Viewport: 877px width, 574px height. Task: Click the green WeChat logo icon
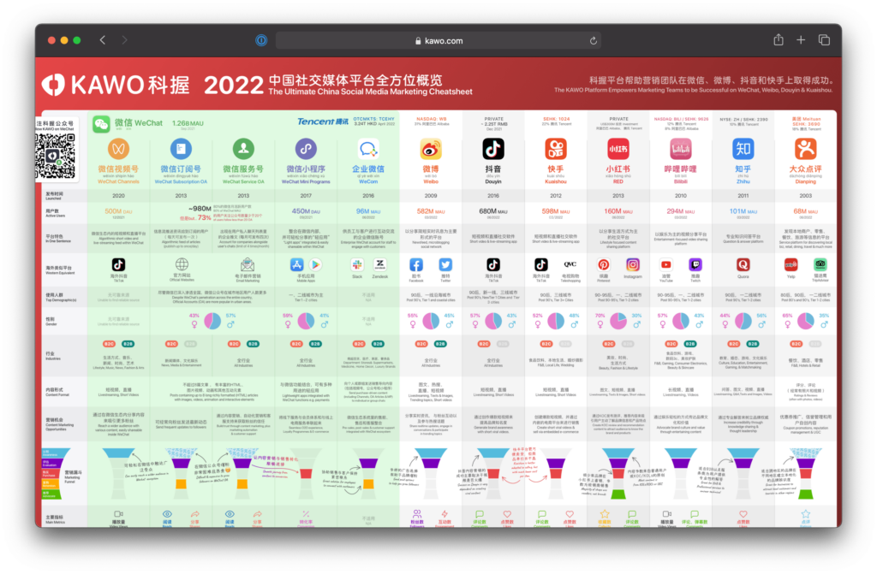(x=101, y=123)
